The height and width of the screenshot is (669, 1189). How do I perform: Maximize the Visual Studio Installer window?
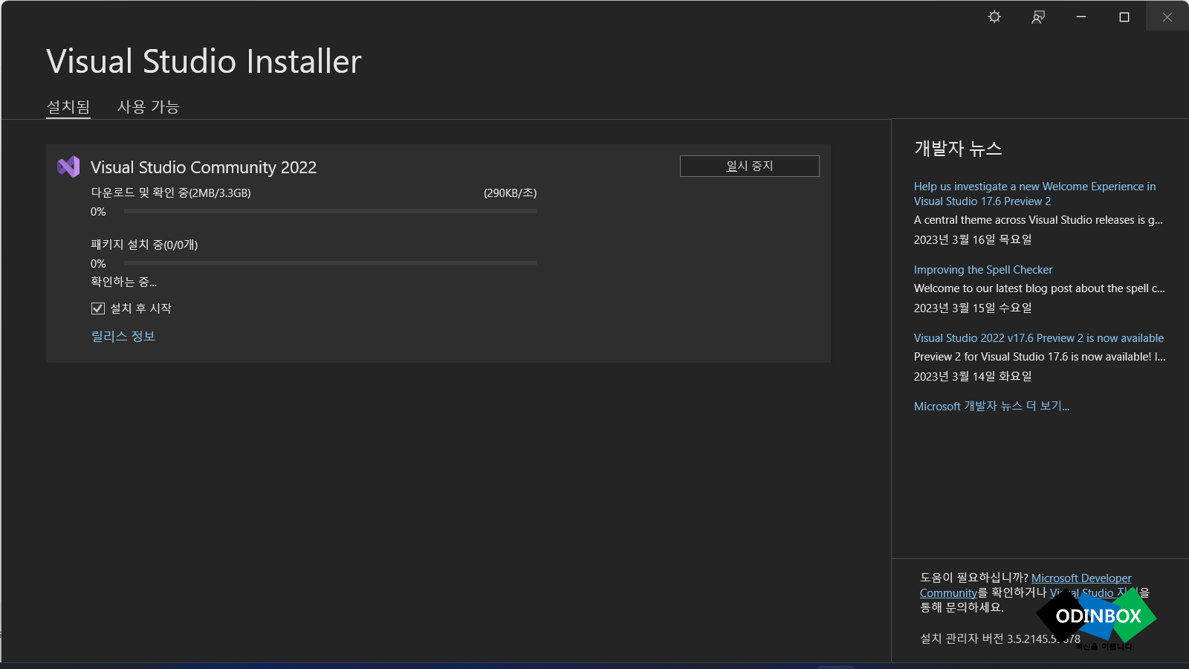tap(1124, 16)
